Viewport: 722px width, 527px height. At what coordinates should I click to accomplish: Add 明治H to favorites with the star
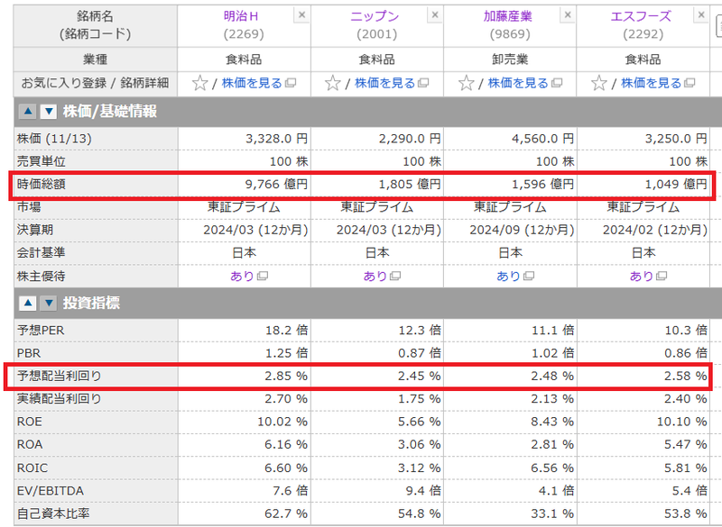click(199, 83)
